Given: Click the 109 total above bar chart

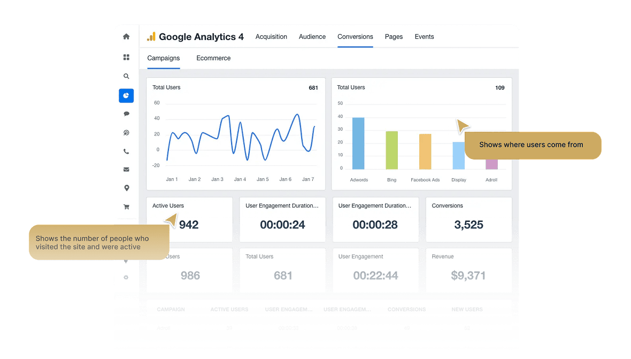Looking at the screenshot, I should coord(500,87).
